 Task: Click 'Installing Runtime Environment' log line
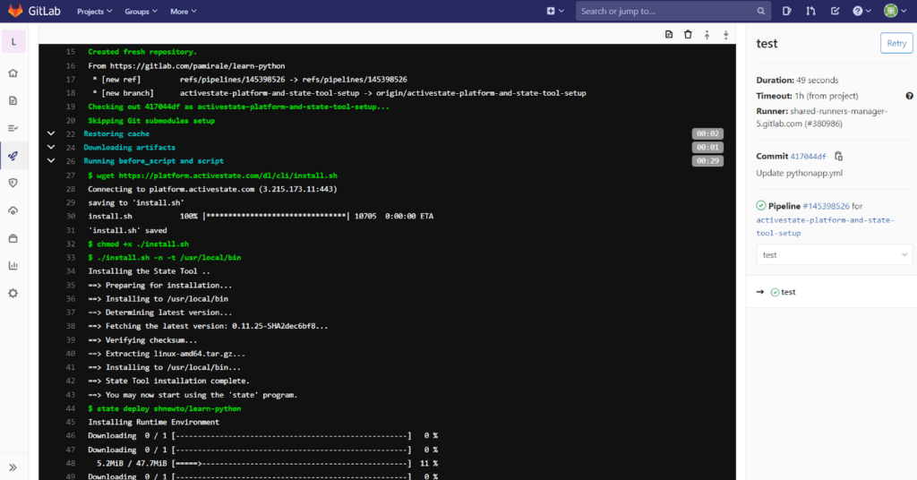pos(153,422)
